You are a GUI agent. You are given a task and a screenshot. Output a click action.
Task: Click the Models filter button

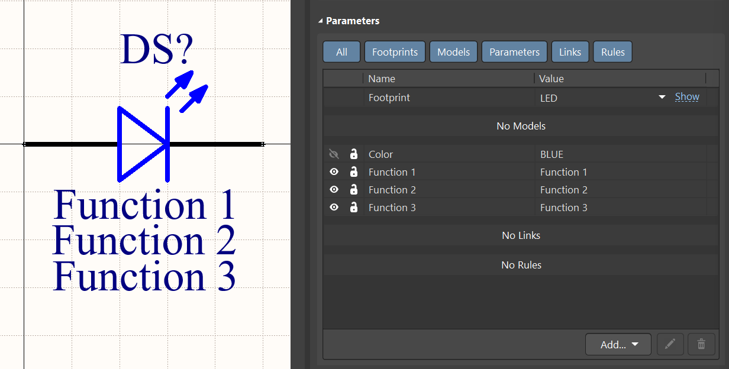pyautogui.click(x=453, y=51)
